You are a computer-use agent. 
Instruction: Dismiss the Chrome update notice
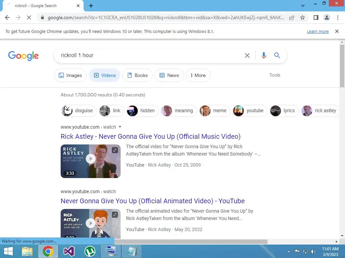337,31
